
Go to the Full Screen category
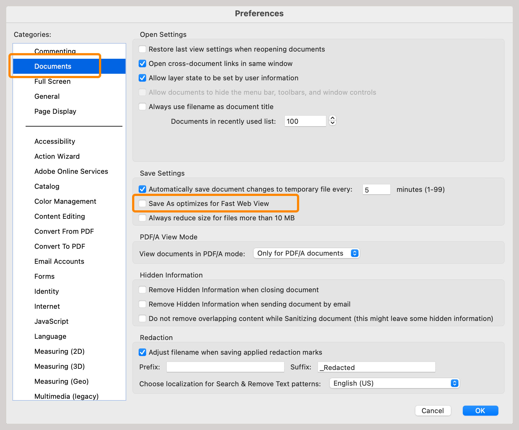pyautogui.click(x=52, y=81)
